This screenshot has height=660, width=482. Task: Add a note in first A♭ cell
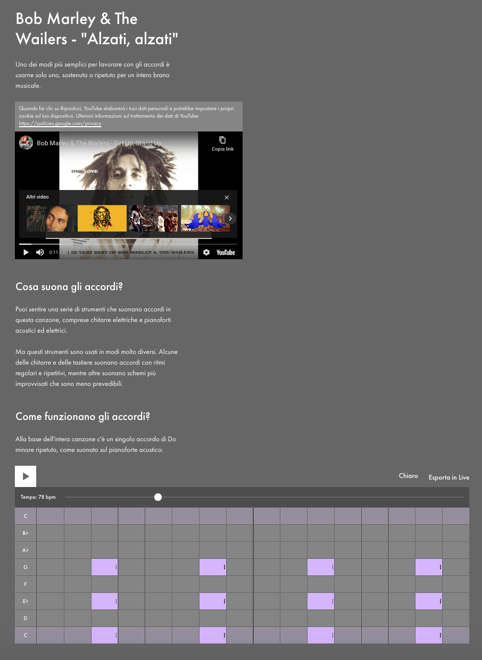pos(51,550)
